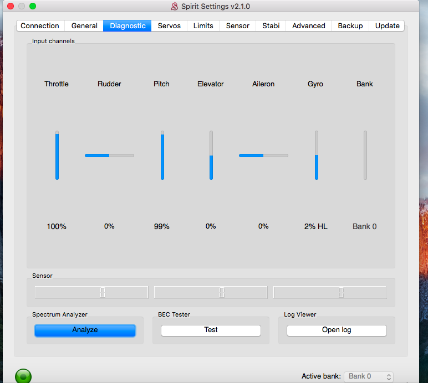Open the Sensor tab

click(237, 25)
